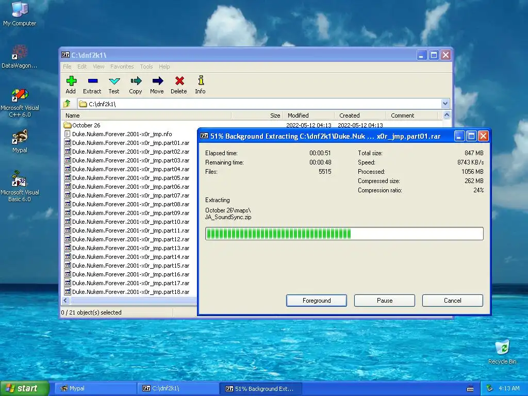Select Duke.Nukem.Forever.2001-x0r_jmp.part05.rar
The image size is (528, 396).
tap(130, 178)
